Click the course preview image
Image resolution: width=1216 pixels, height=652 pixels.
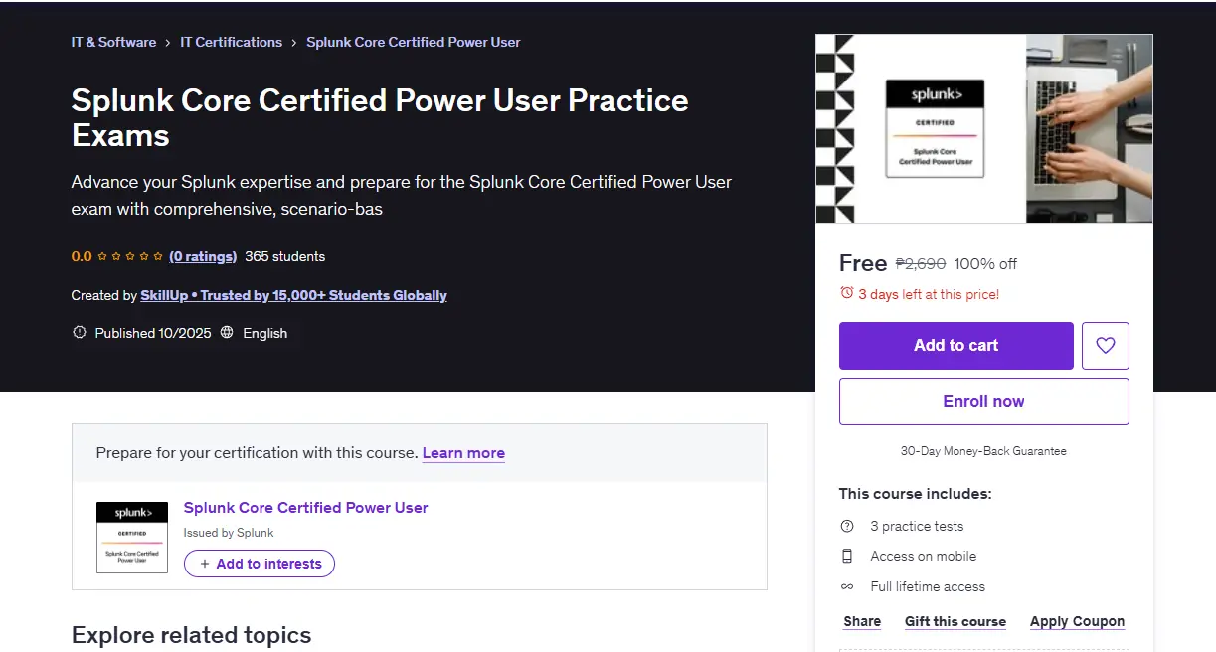[x=984, y=128]
